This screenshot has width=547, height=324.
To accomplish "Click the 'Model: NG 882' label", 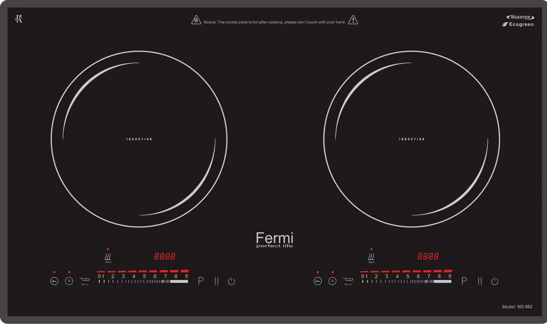I will 517,307.
